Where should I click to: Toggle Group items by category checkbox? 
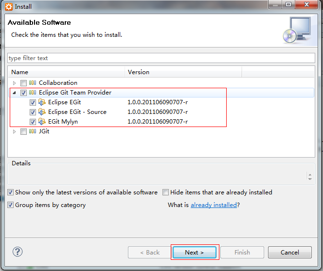pos(11,205)
